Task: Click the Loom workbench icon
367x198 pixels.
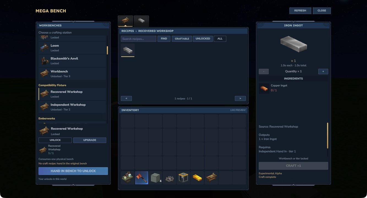Action: pyautogui.click(x=44, y=48)
